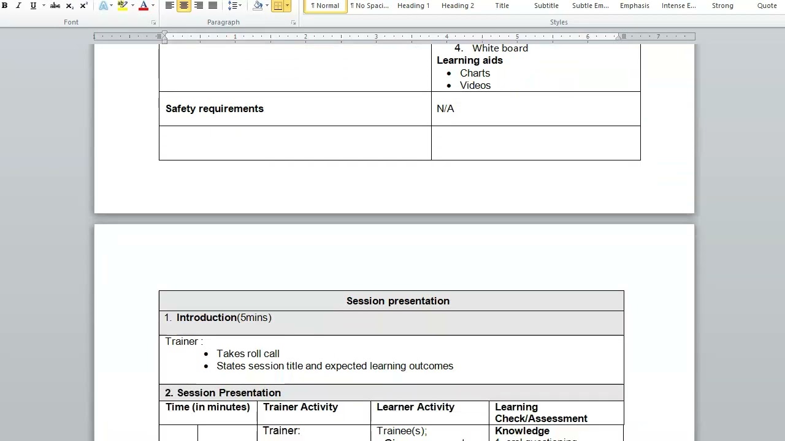The image size is (785, 441).
Task: Open Paragraph dialog launcher
Action: pyautogui.click(x=293, y=23)
